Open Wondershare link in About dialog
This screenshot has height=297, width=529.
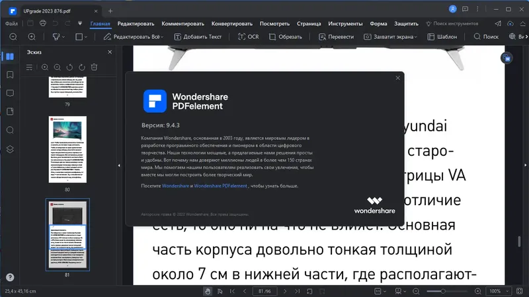click(175, 186)
